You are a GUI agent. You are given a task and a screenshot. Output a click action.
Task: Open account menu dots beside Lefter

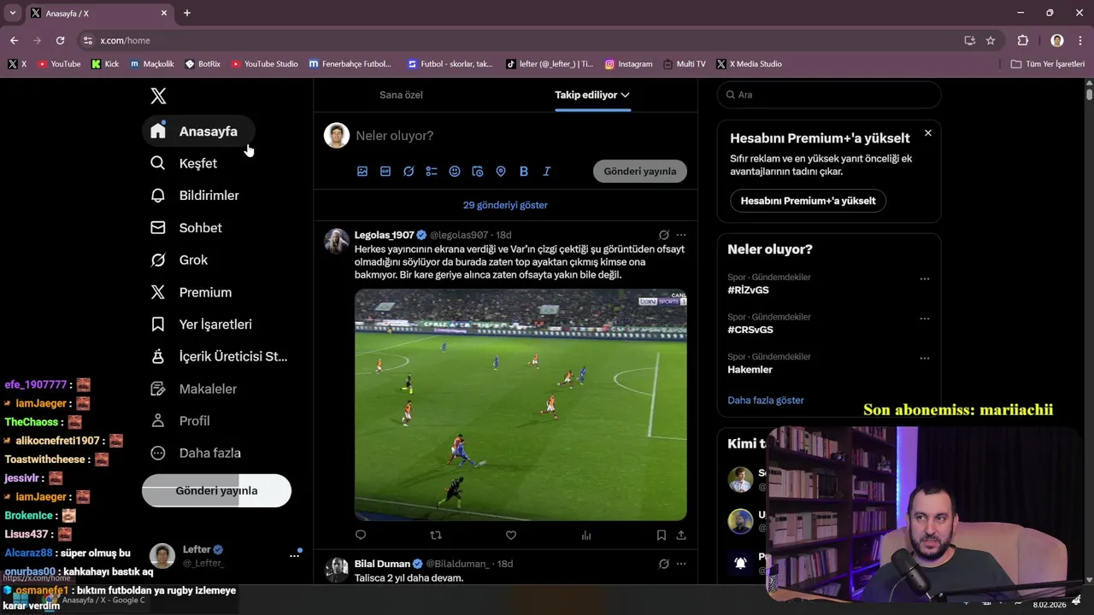pyautogui.click(x=294, y=555)
